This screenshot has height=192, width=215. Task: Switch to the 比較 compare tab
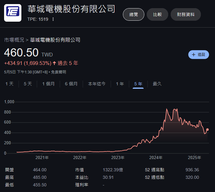(x=157, y=14)
